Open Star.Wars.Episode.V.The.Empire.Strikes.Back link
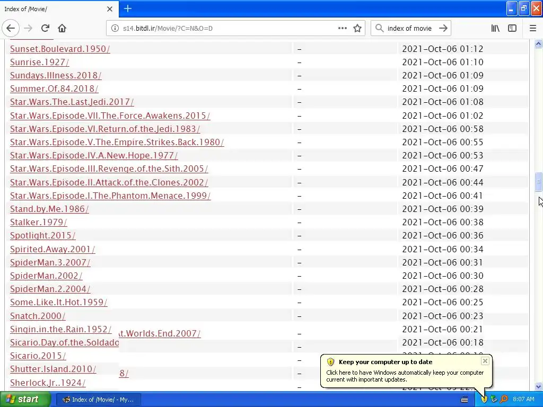Screen dimensions: 543x407 click(x=117, y=142)
